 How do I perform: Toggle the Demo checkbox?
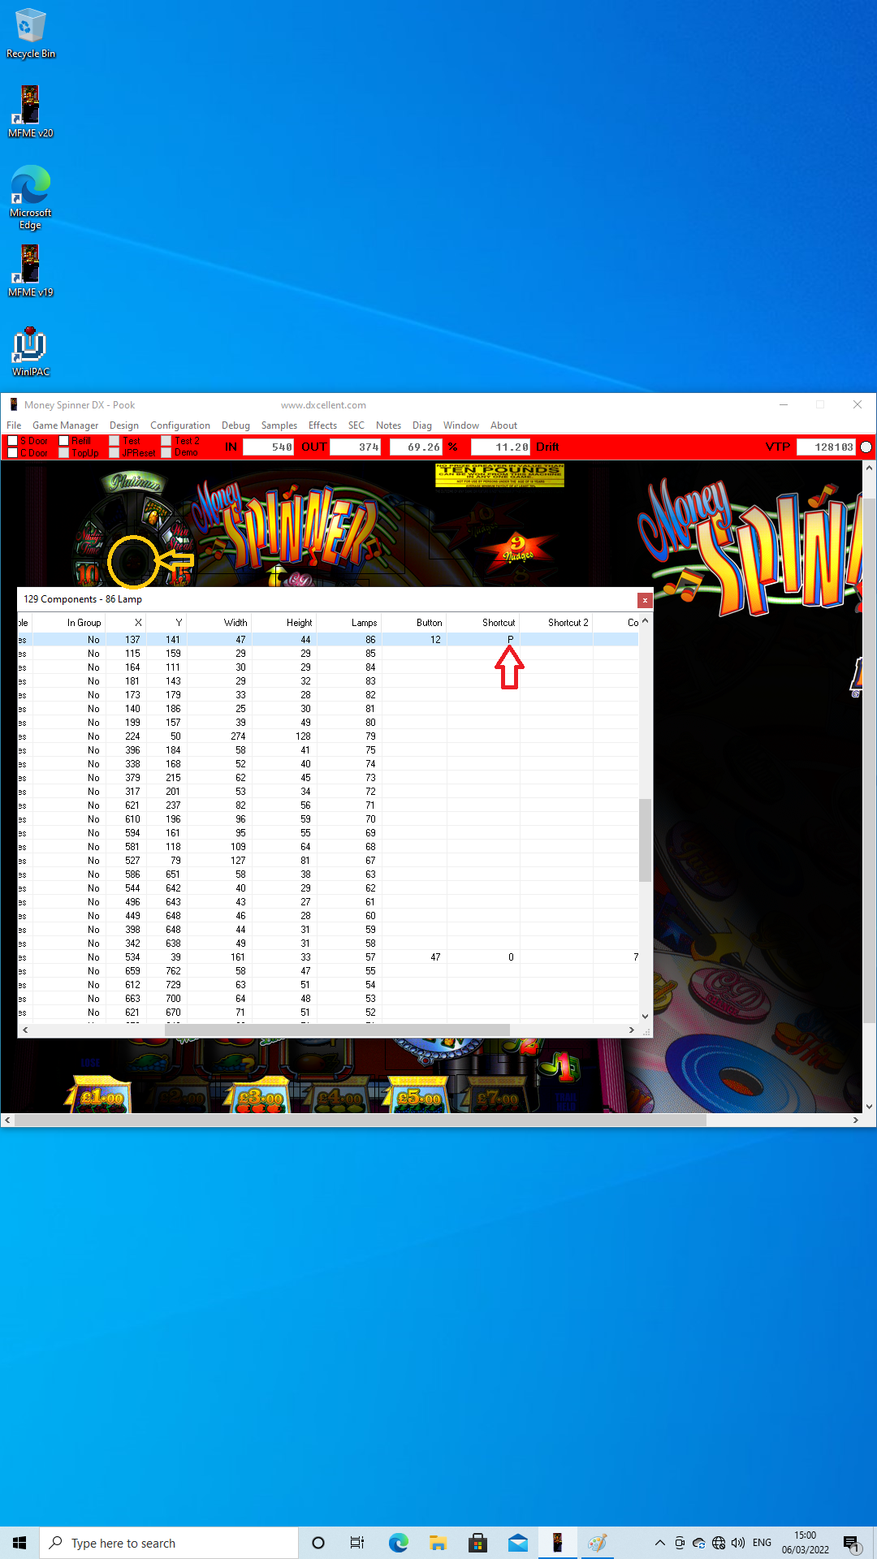[x=166, y=453]
